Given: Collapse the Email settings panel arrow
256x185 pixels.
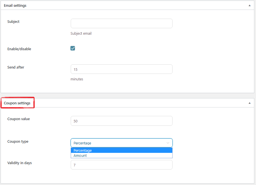Looking at the screenshot, I should (x=249, y=6).
